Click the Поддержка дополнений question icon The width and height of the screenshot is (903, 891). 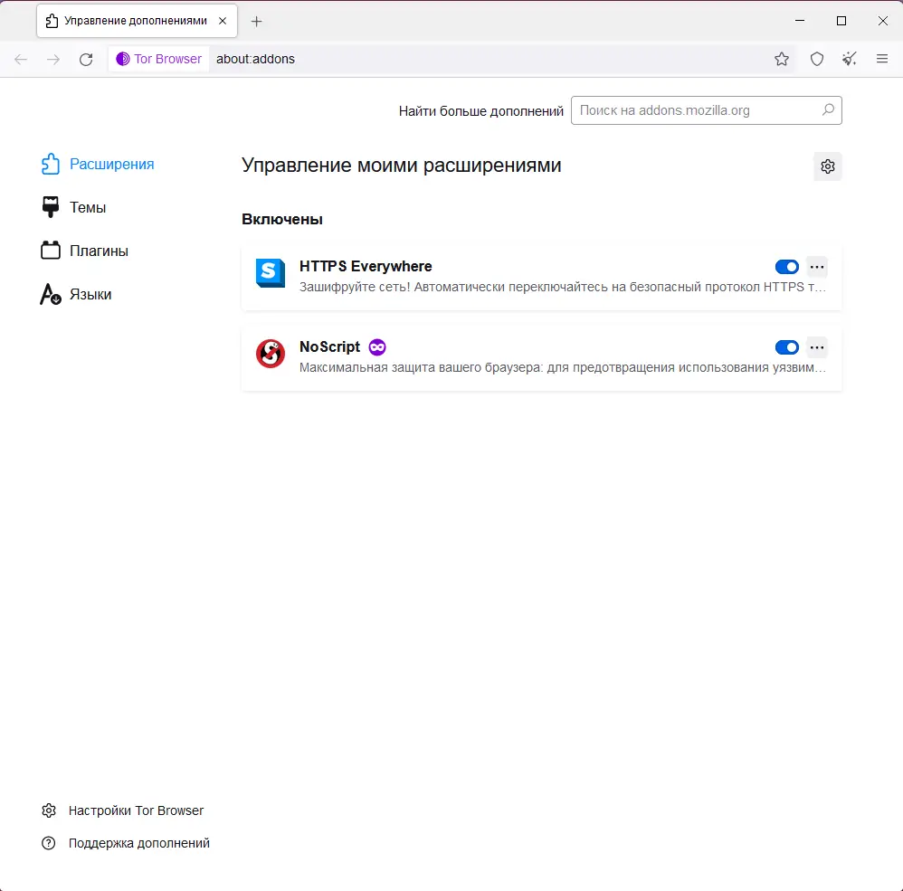point(49,843)
